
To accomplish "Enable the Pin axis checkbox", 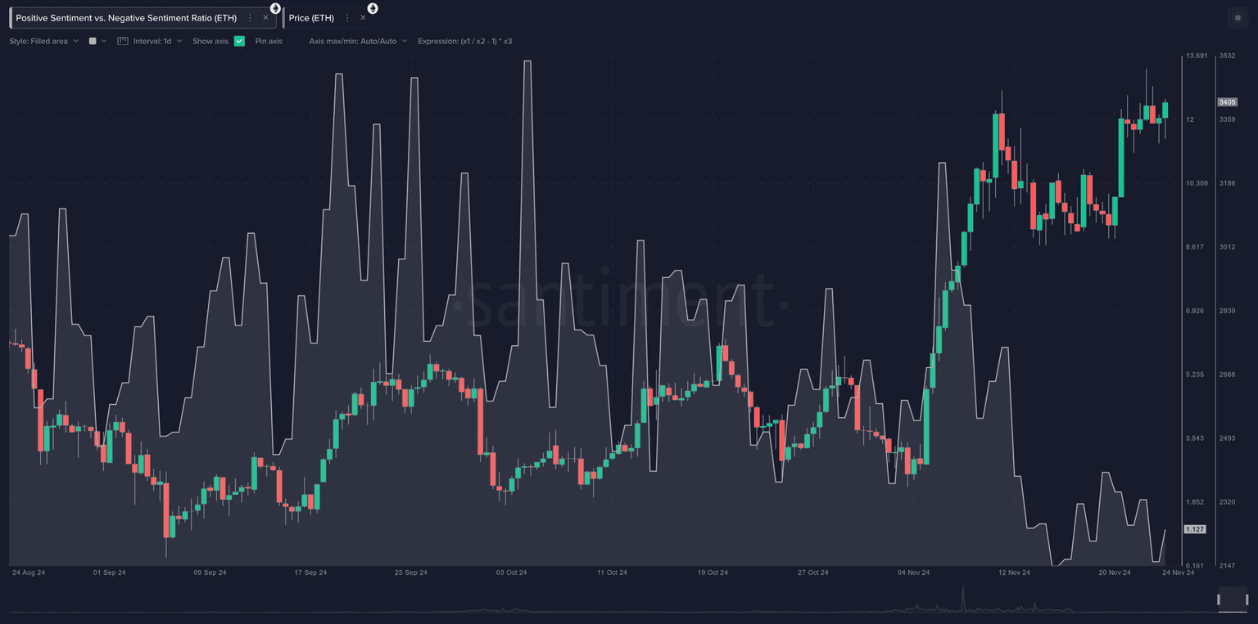I will tap(292, 41).
